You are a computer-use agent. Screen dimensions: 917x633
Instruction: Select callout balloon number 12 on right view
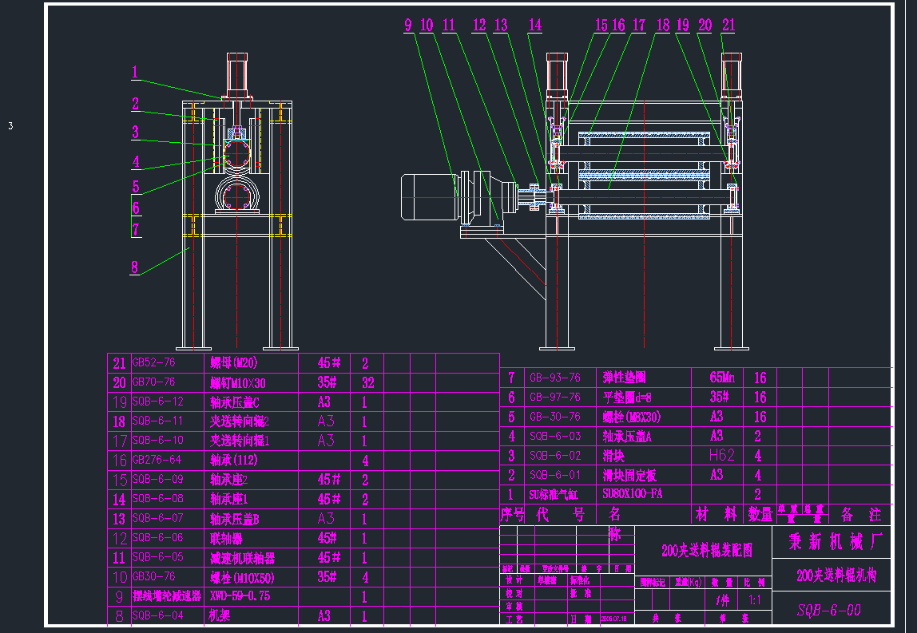(479, 25)
